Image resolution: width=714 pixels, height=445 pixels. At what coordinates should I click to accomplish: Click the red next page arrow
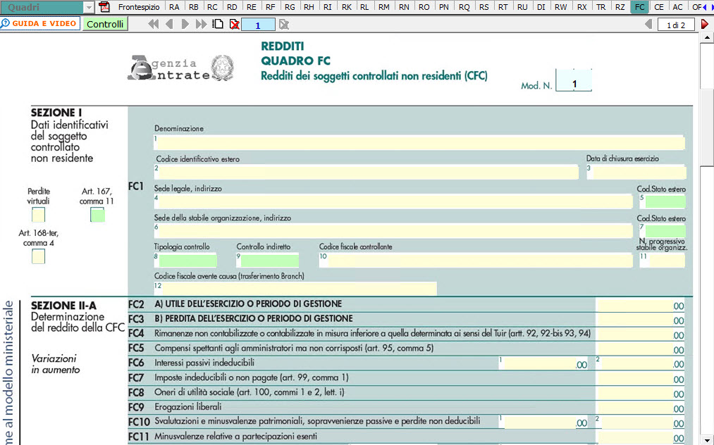point(704,24)
